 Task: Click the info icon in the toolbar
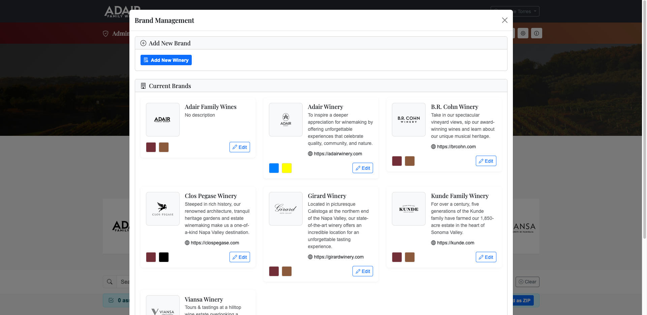pyautogui.click(x=536, y=33)
